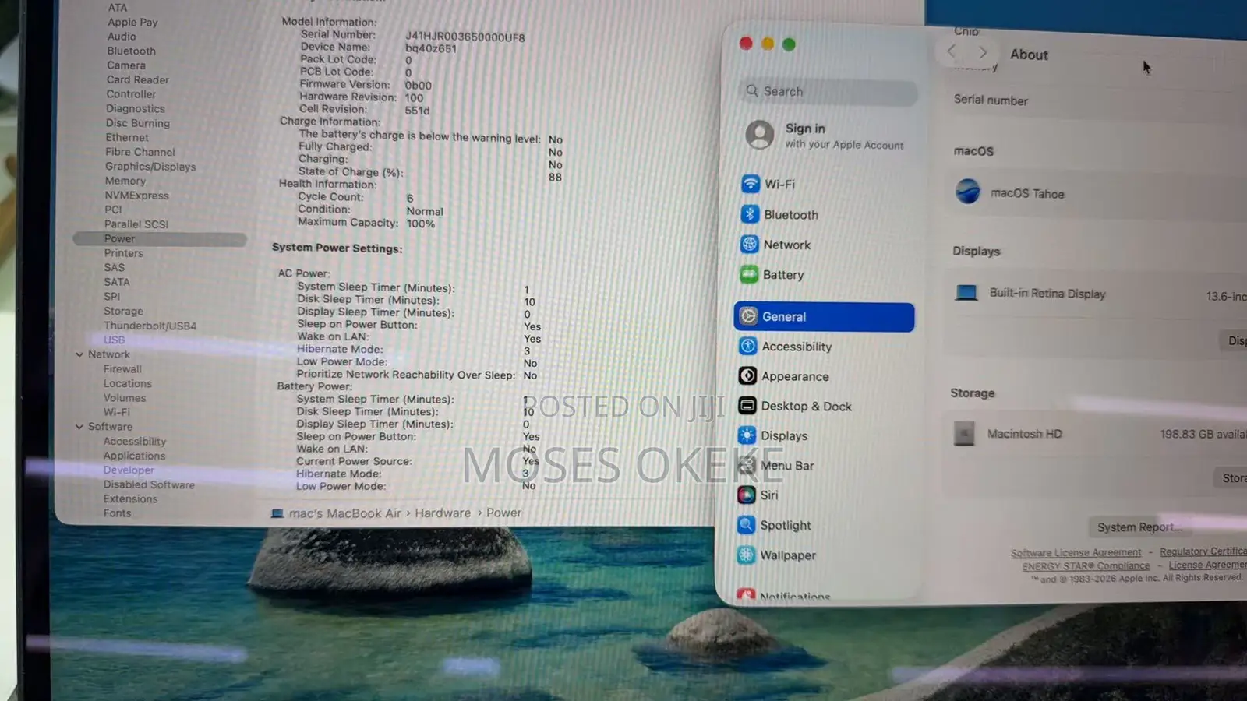Open Spotlight settings icon

(746, 524)
